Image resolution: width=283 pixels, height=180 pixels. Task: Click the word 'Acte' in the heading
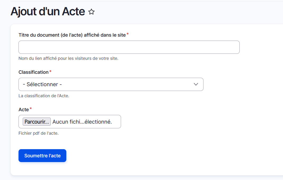pos(73,12)
